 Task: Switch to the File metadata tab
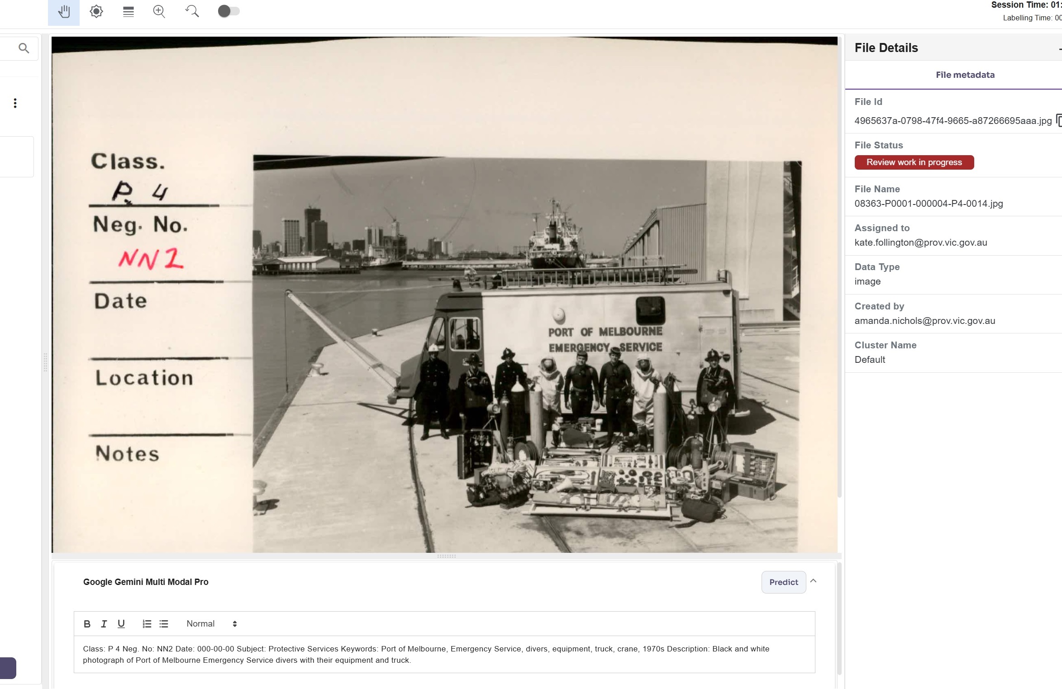pos(965,75)
